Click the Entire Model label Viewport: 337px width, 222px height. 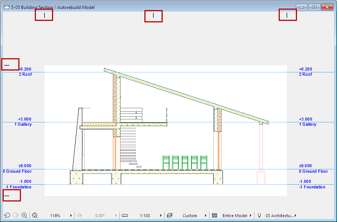[x=235, y=216]
